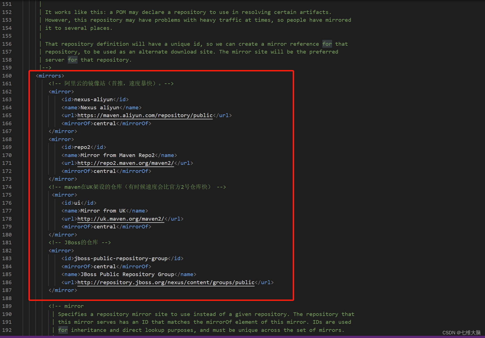Click the opening mirror tag on line 182
485x338 pixels.
click(x=61, y=251)
